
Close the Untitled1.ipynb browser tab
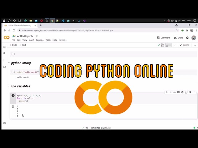[35, 25]
